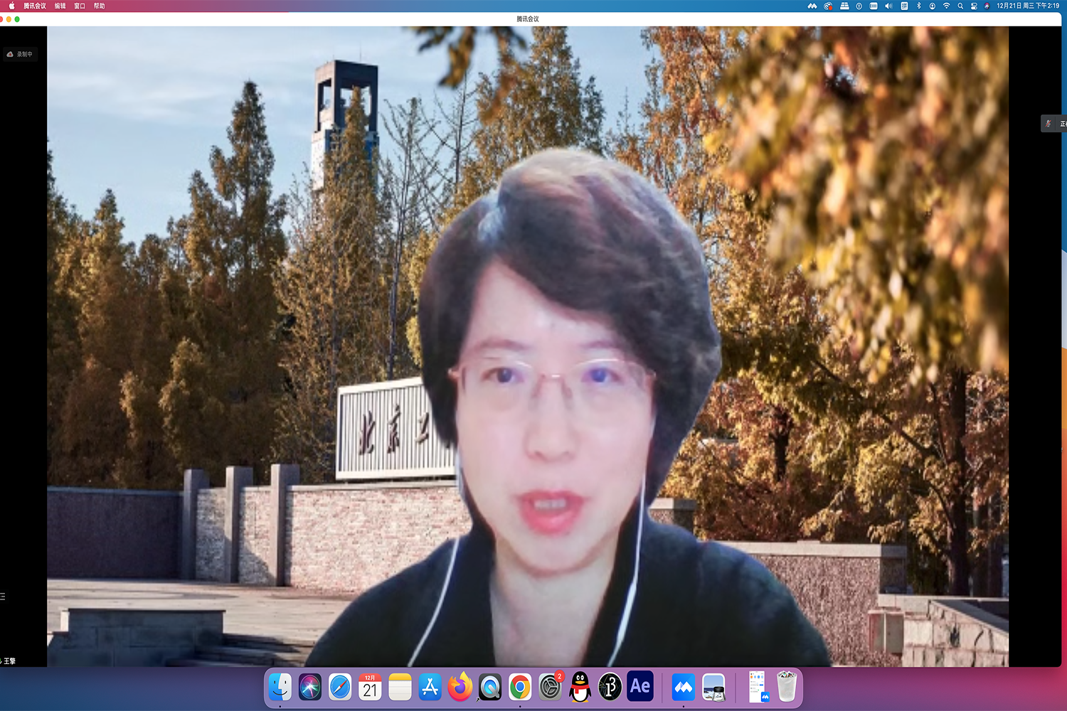Click the 录制中 cloud recording indicator

click(20, 53)
